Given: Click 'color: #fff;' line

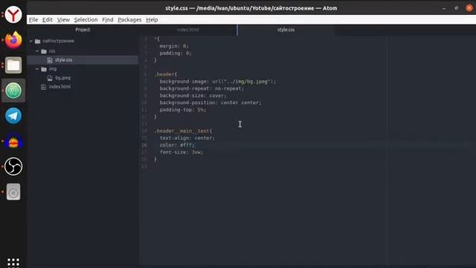Looking at the screenshot, I should pyautogui.click(x=177, y=145).
